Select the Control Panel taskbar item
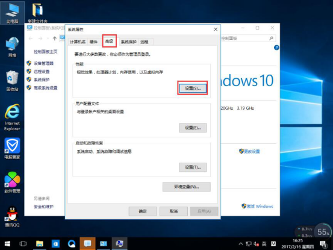Viewport: 333px width, 250px height. (104, 243)
